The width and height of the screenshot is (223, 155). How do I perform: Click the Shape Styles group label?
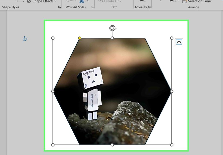pyautogui.click(x=11, y=7)
